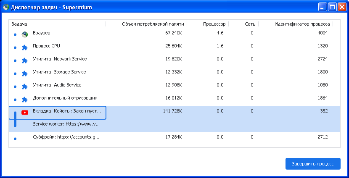Click process ID 1320
Screen dimensions: 349x178
(x=323, y=46)
